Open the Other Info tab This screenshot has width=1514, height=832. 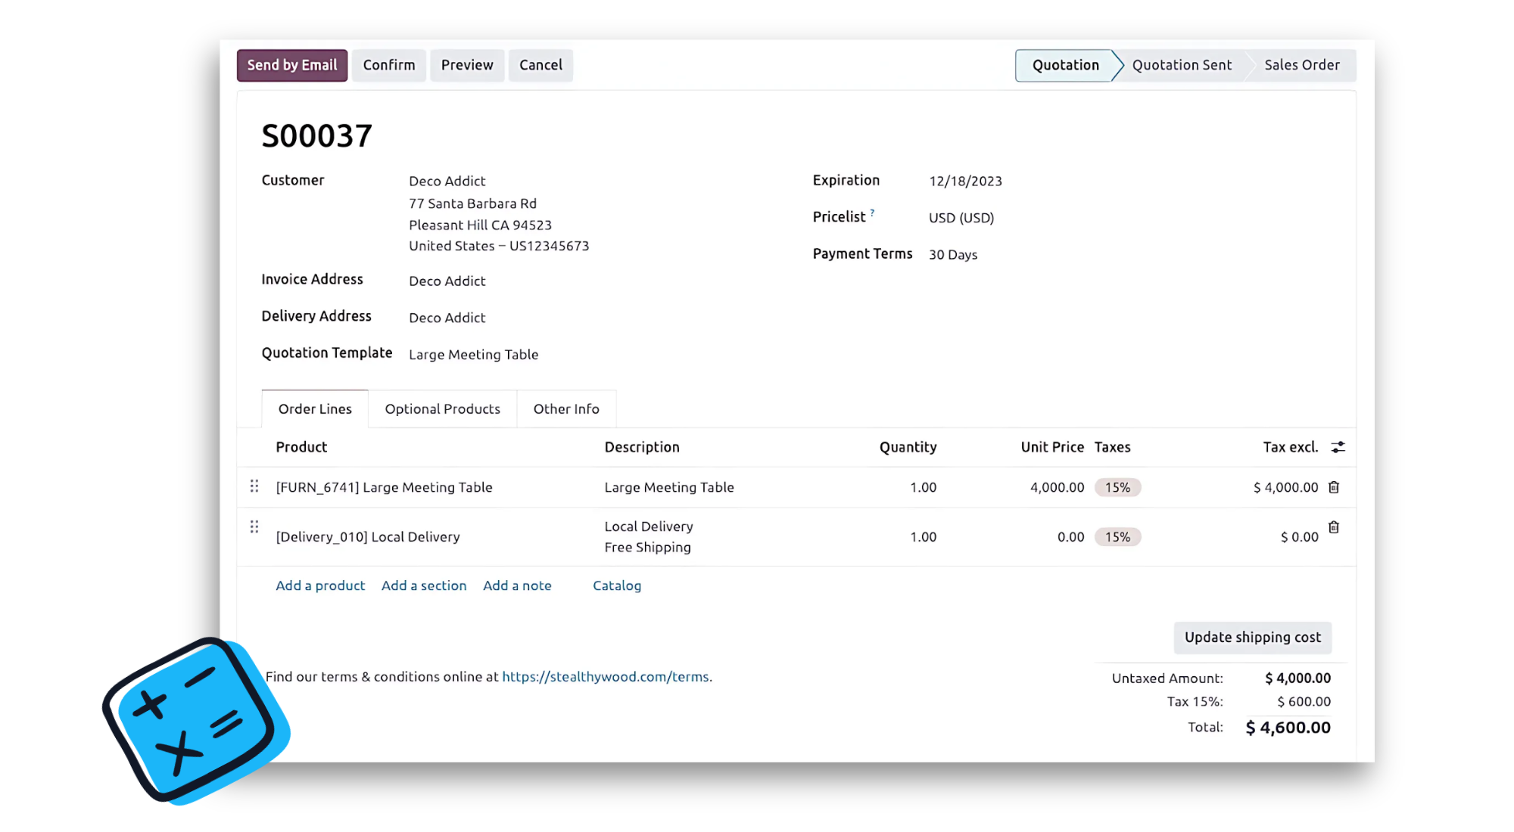tap(565, 409)
